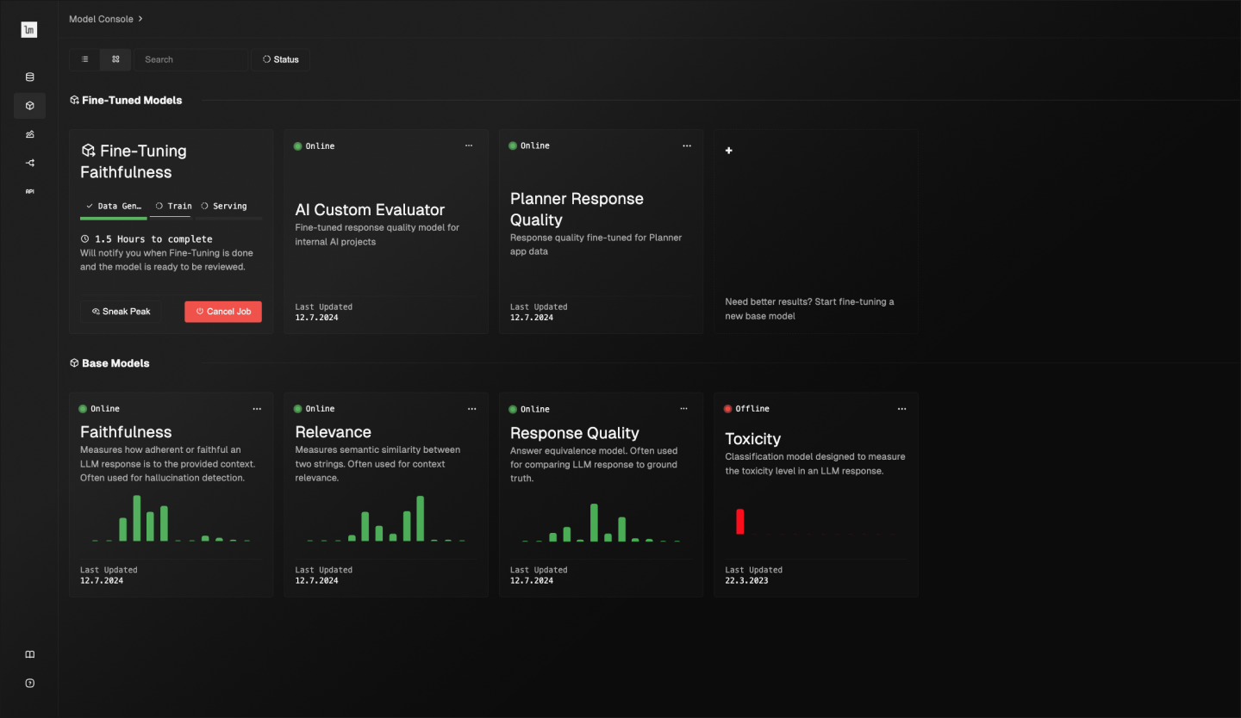Select the Data Gen step tab
Screen dimensions: 1241x718
coord(114,207)
